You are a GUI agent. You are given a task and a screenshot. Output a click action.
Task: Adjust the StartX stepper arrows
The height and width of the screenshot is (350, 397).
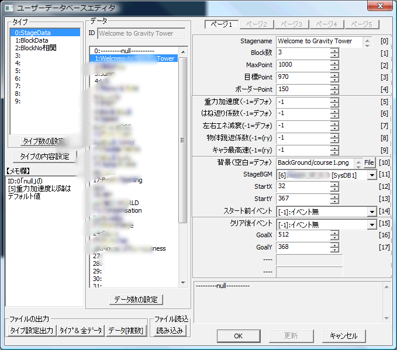pyautogui.click(x=334, y=186)
